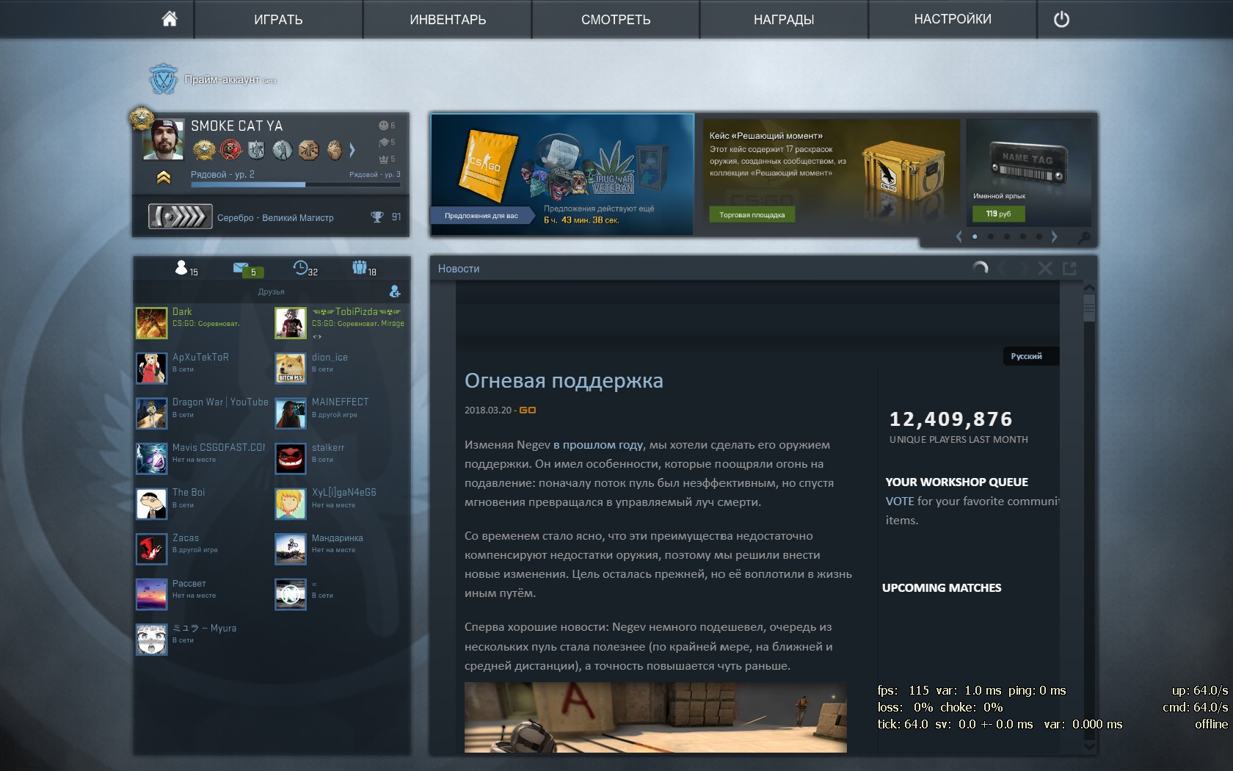
Task: Open the recent players clock tab
Action: point(300,267)
